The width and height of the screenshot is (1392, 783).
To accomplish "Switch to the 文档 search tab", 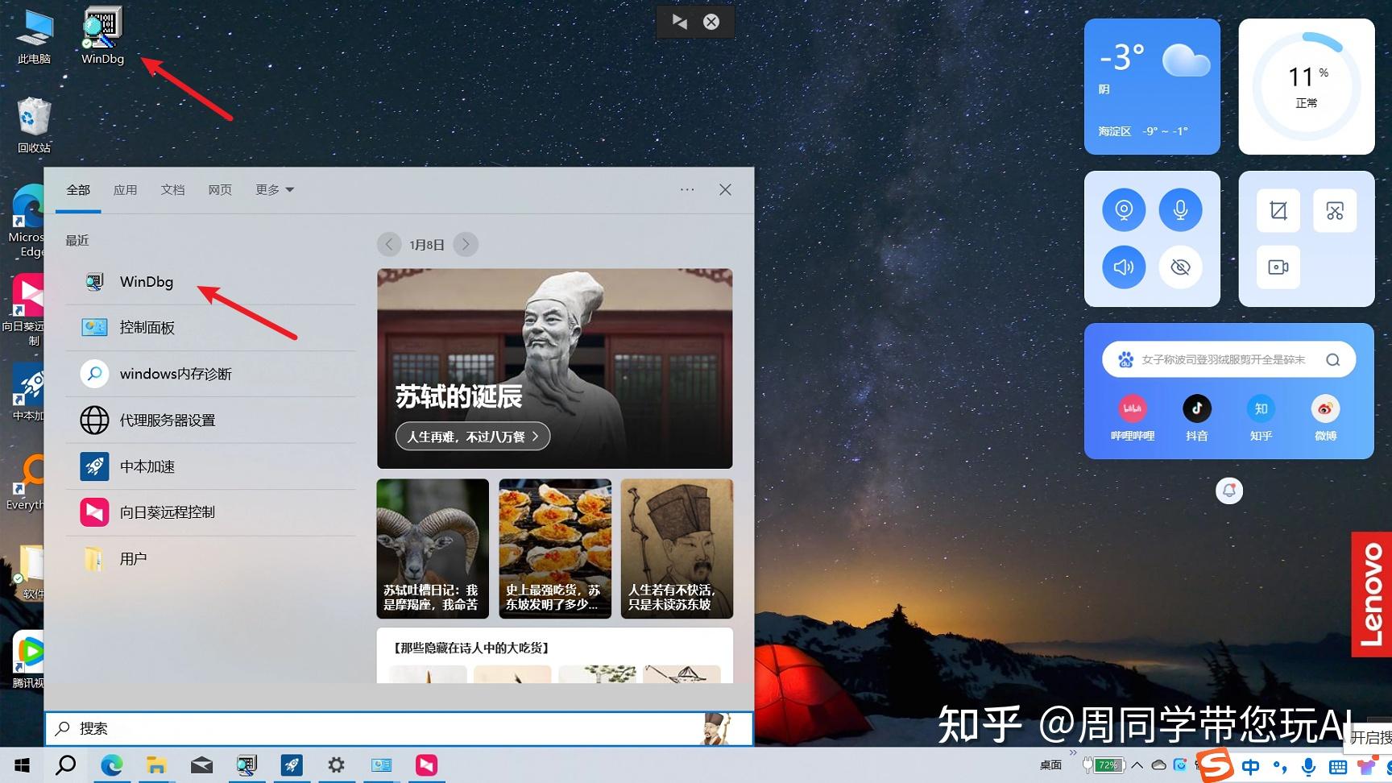I will [x=172, y=189].
